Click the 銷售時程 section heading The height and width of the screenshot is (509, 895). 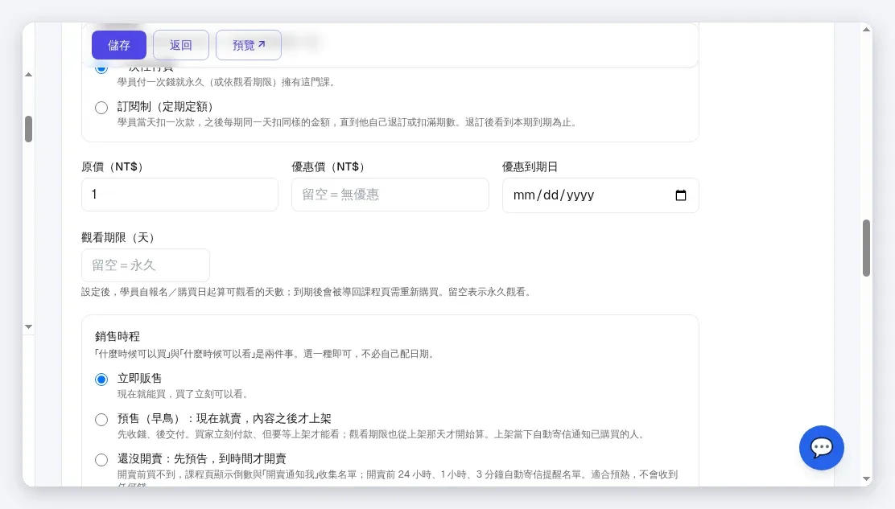click(x=117, y=336)
